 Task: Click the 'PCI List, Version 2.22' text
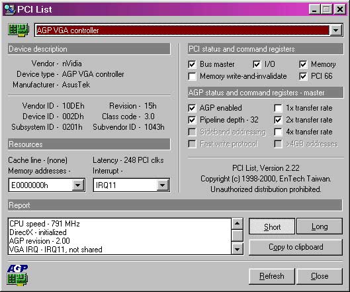266,168
